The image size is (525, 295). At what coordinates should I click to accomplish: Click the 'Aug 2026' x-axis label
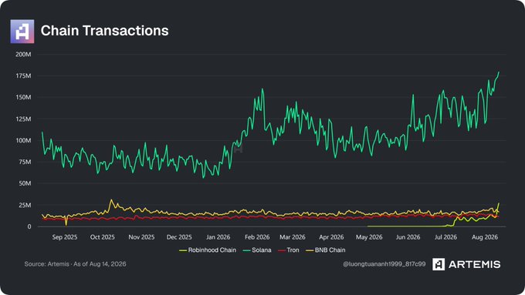coord(485,237)
